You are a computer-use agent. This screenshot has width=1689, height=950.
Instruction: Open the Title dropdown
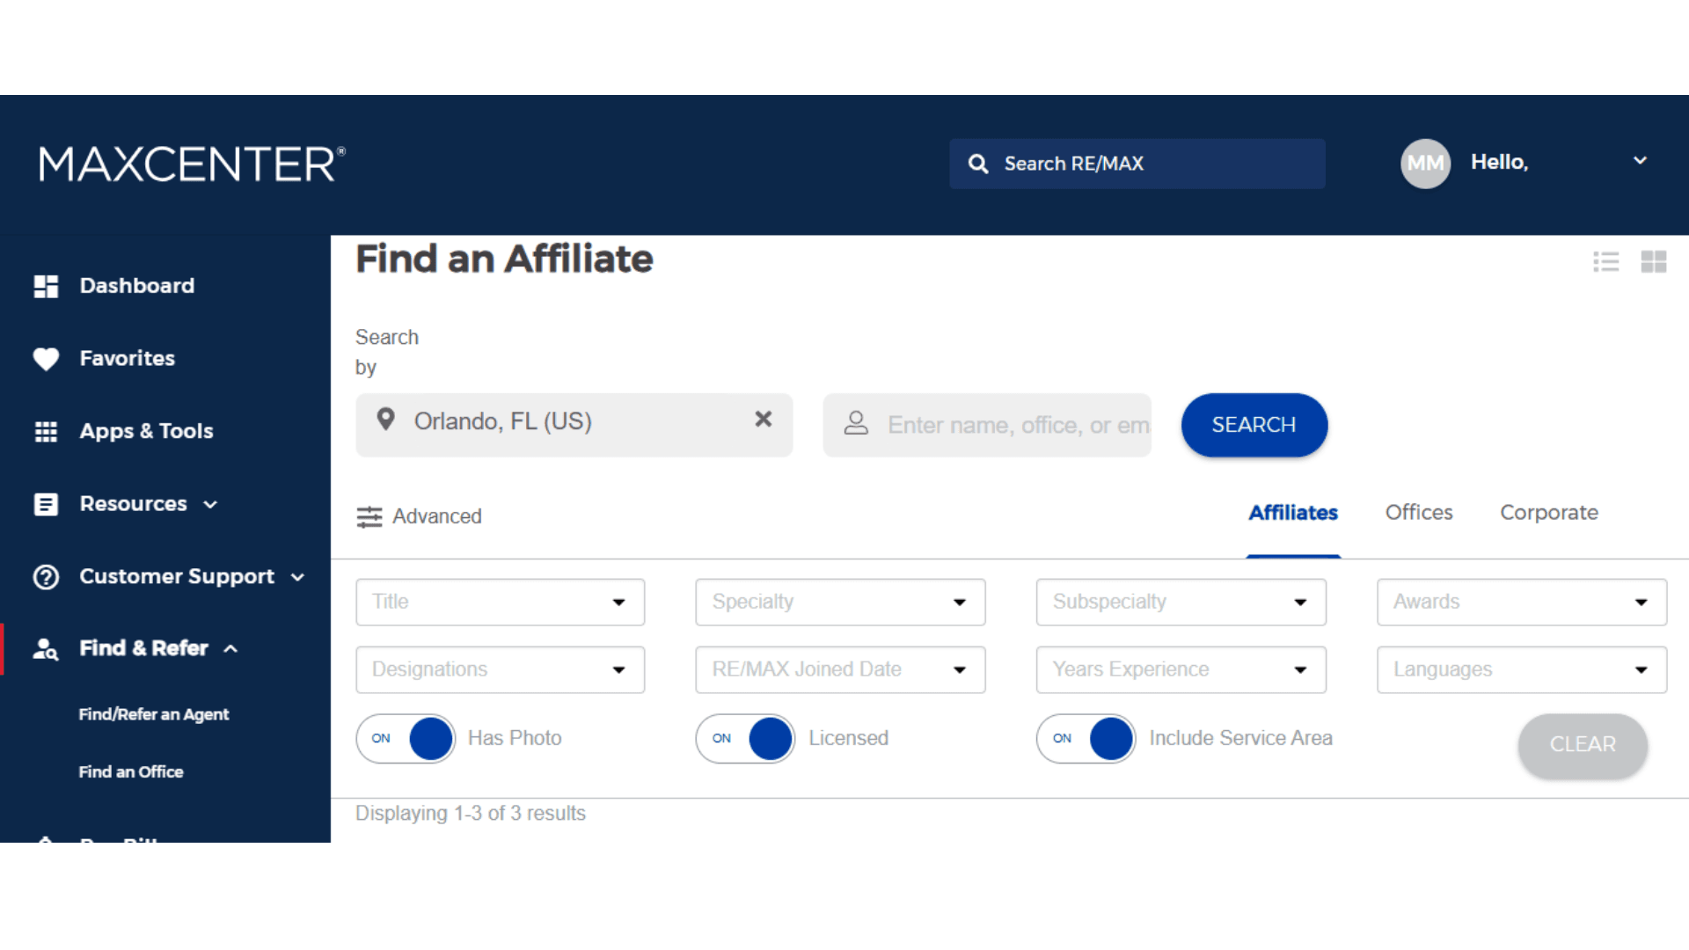tap(500, 602)
